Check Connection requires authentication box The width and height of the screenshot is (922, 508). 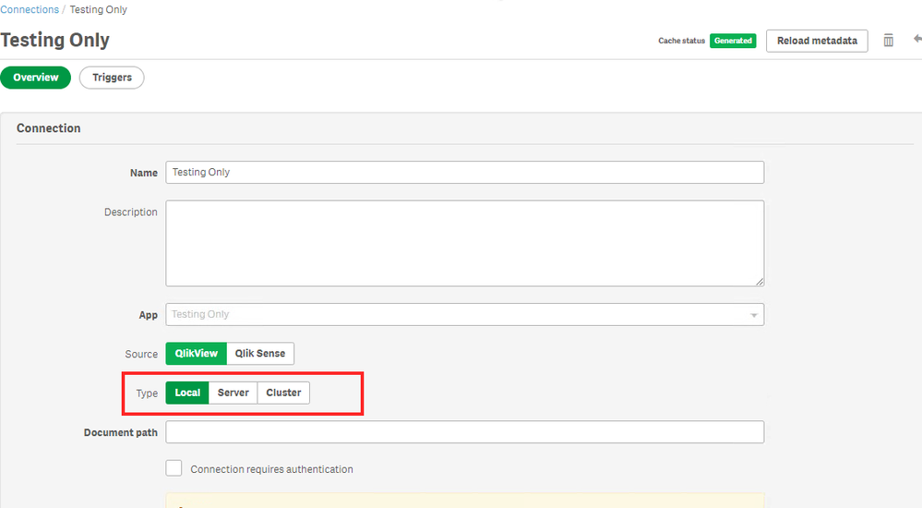coord(174,468)
